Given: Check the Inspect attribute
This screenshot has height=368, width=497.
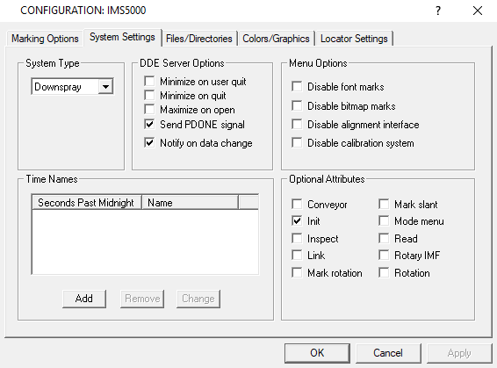Looking at the screenshot, I should tap(297, 238).
